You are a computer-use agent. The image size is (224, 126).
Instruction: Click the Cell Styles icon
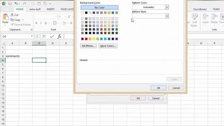coord(195,17)
